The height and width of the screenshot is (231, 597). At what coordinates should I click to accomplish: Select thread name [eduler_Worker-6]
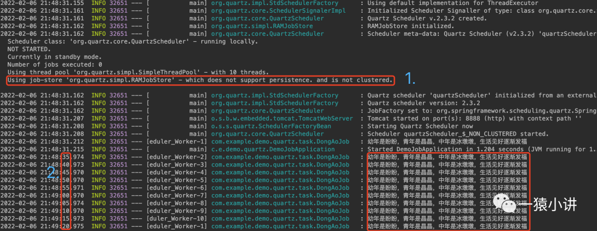[x=177, y=187]
